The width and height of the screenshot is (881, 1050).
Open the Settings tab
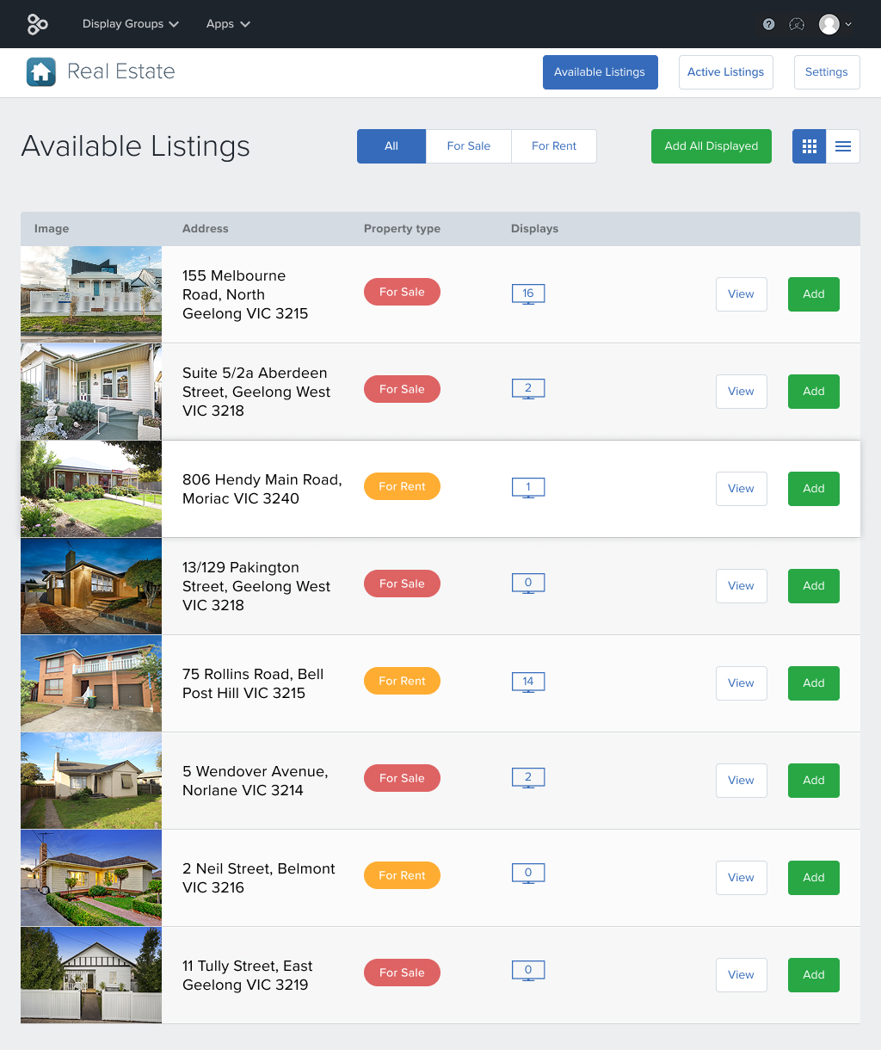coord(826,72)
